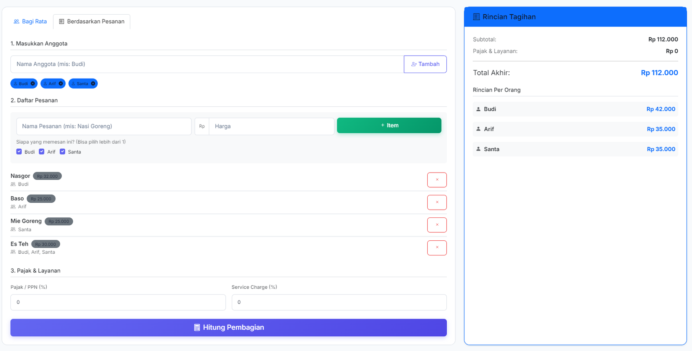
Task: Switch to the Bagi Rata tab
Action: 30,22
